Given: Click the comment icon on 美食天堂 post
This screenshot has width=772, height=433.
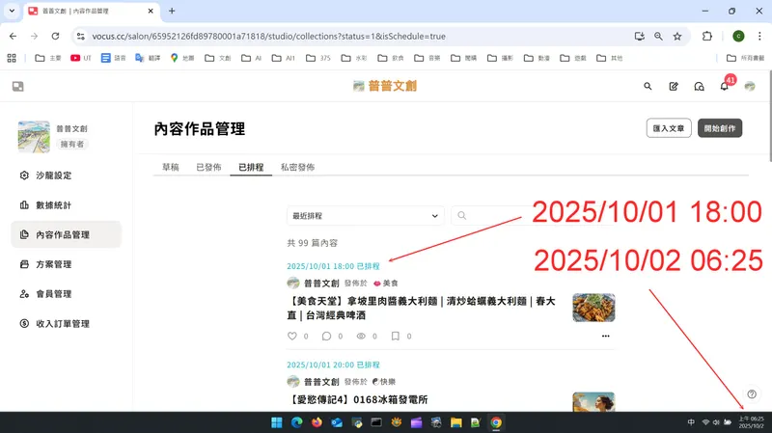Looking at the screenshot, I should click(x=326, y=336).
